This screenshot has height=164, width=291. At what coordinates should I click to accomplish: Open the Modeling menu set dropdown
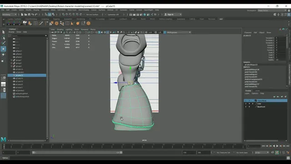(x=9, y=15)
